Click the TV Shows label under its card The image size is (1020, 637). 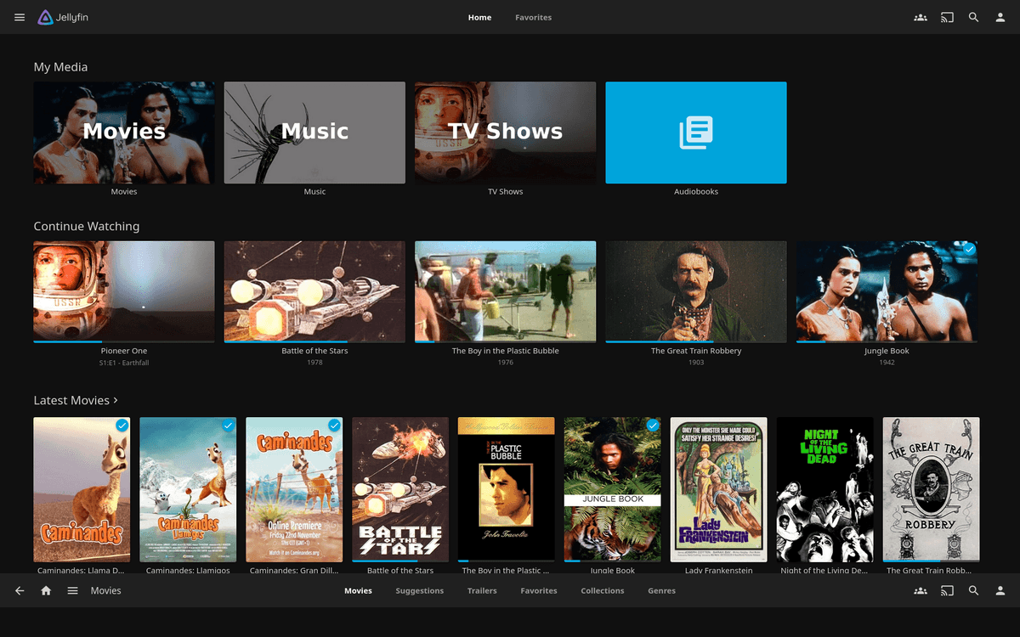coord(506,192)
